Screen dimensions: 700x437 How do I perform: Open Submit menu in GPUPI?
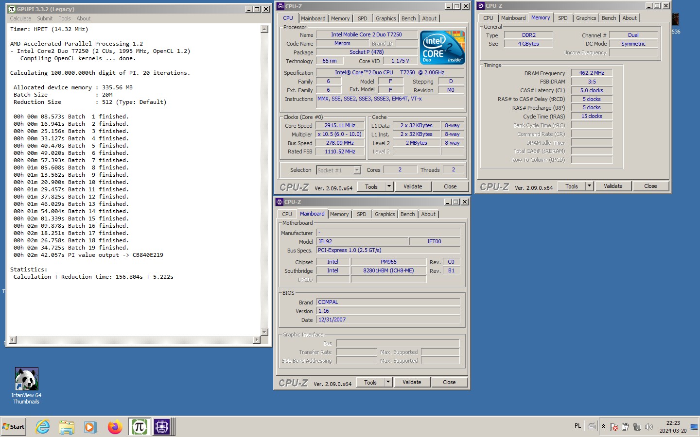click(x=45, y=18)
